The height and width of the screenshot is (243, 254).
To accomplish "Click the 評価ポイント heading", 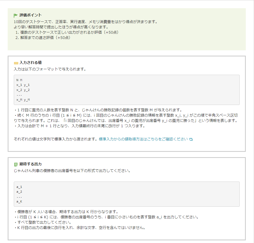I will [30, 15].
